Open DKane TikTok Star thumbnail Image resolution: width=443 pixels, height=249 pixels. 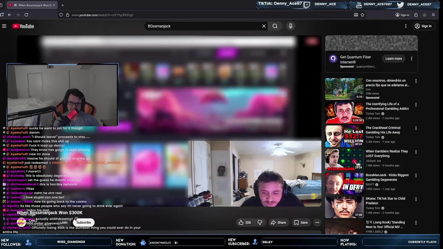coord(344,207)
